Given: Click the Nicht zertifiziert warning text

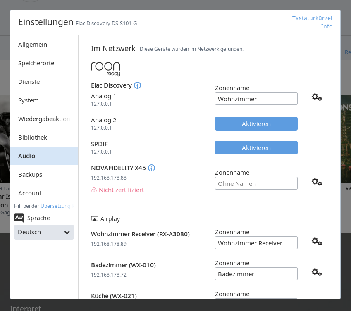Looking at the screenshot, I should pyautogui.click(x=121, y=190).
